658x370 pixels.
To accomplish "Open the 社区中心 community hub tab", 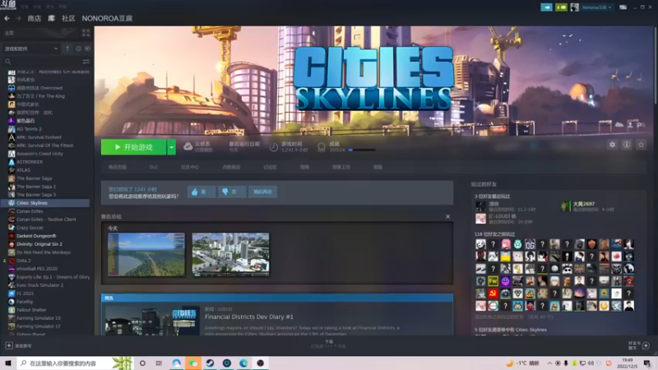I will pyautogui.click(x=190, y=167).
